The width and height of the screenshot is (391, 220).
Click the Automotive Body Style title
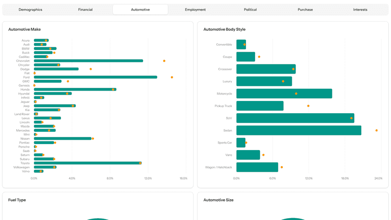click(x=224, y=29)
